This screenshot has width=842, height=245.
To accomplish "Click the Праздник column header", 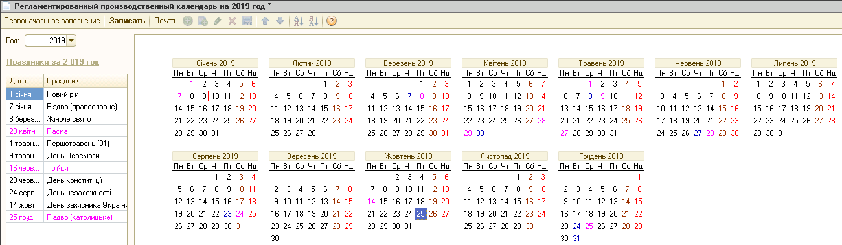I will click(x=85, y=81).
